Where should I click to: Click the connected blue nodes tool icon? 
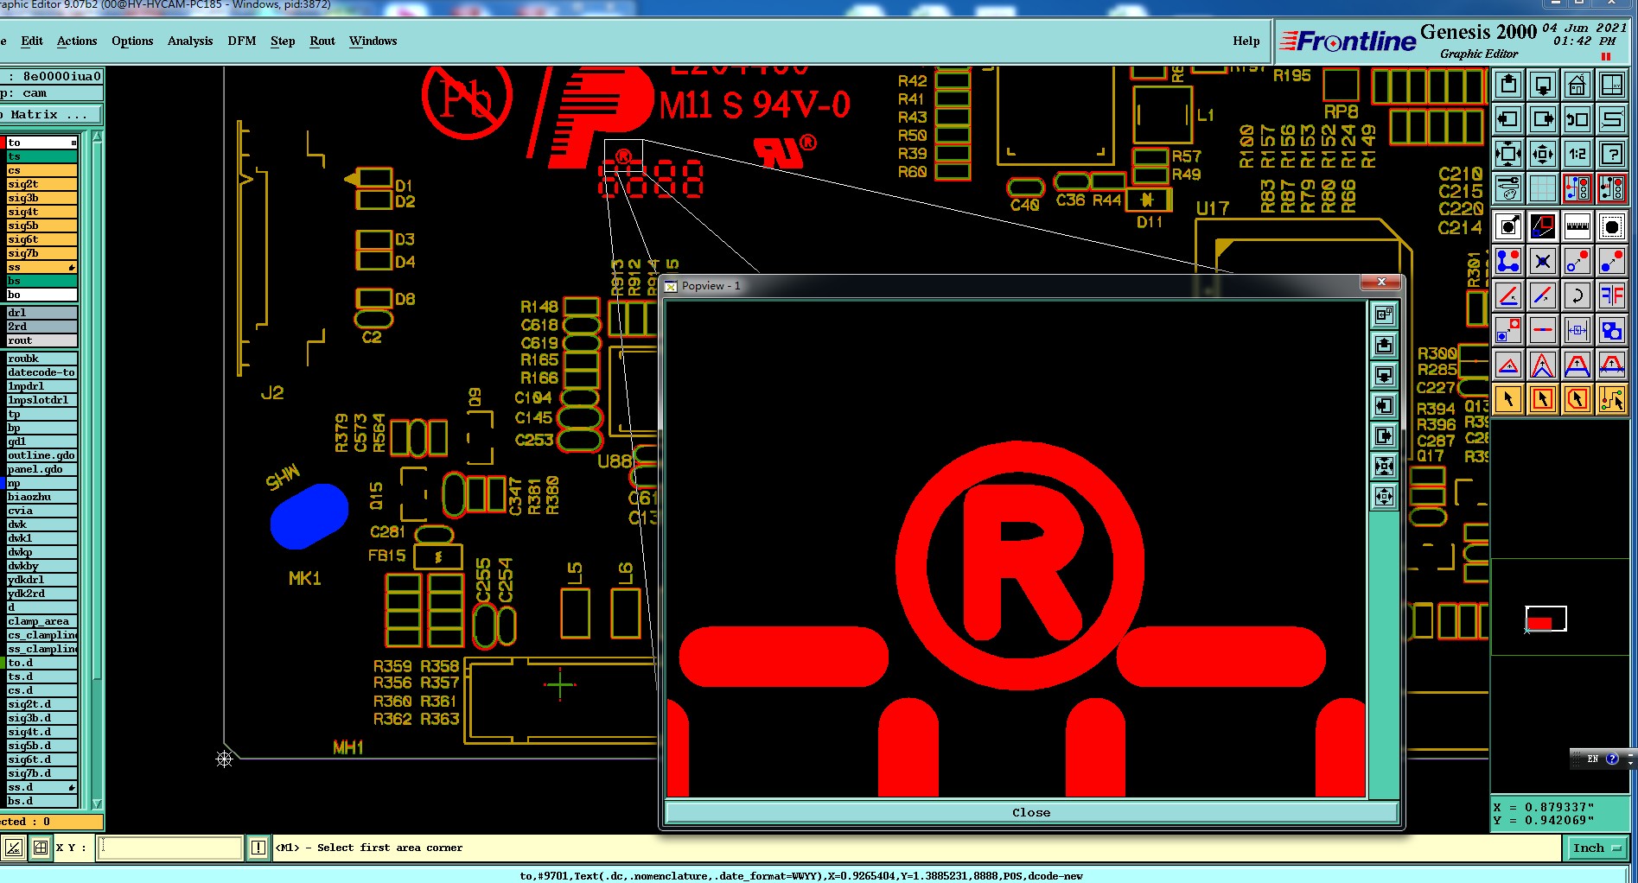(1508, 261)
